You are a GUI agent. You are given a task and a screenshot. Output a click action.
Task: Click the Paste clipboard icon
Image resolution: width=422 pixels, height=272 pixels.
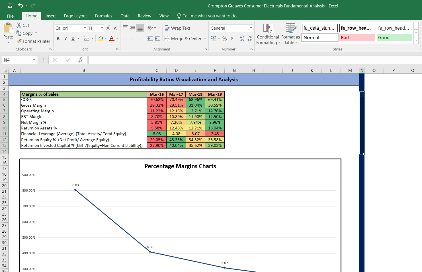(x=8, y=29)
